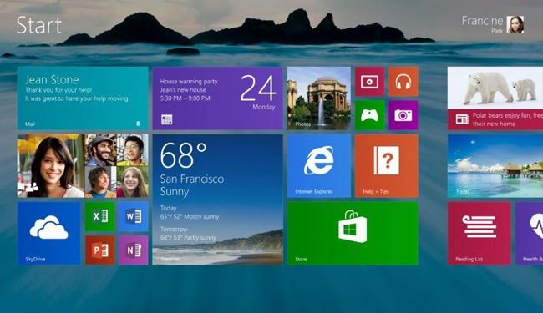Launch OneNote from the small purple tile
This screenshot has height=313, width=543.
(134, 250)
